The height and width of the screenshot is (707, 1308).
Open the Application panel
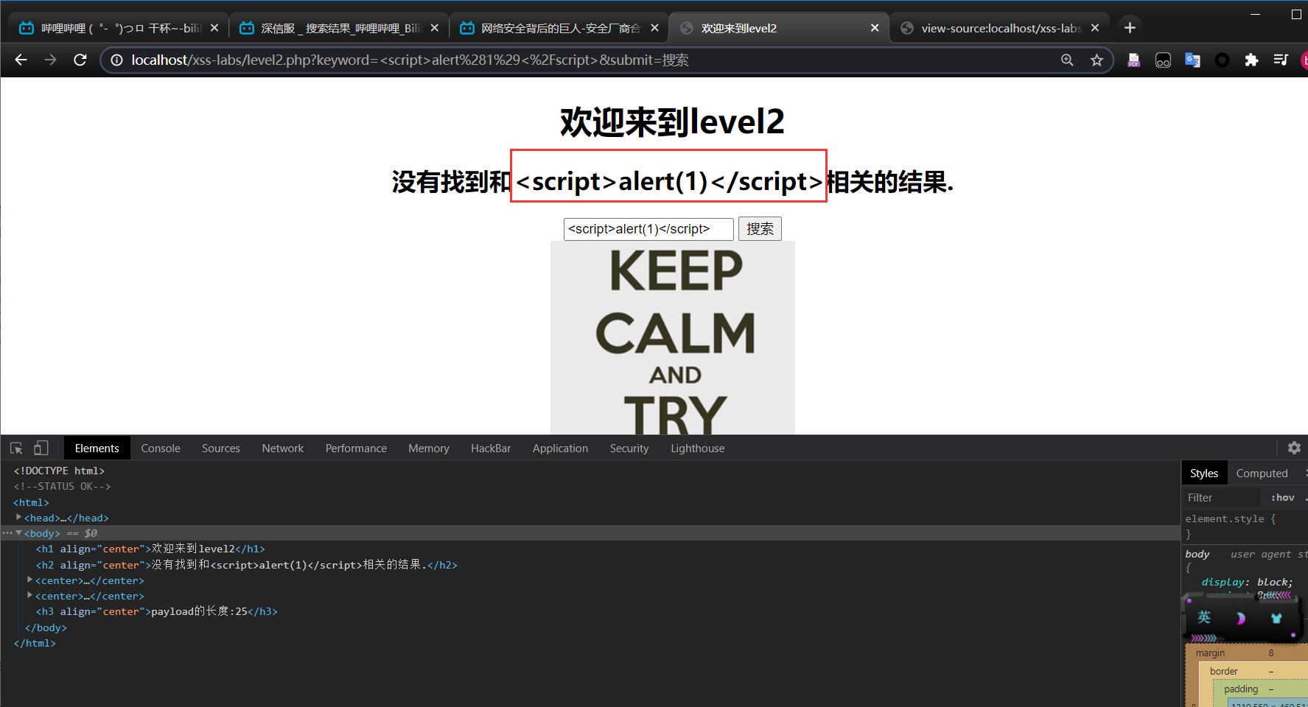560,448
